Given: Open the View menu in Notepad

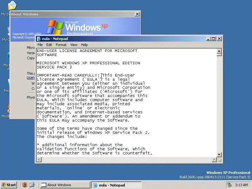Looking at the screenshot, I should click(x=74, y=45).
